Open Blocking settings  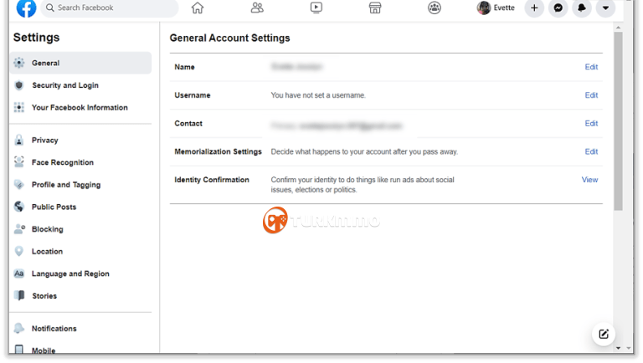(x=47, y=229)
